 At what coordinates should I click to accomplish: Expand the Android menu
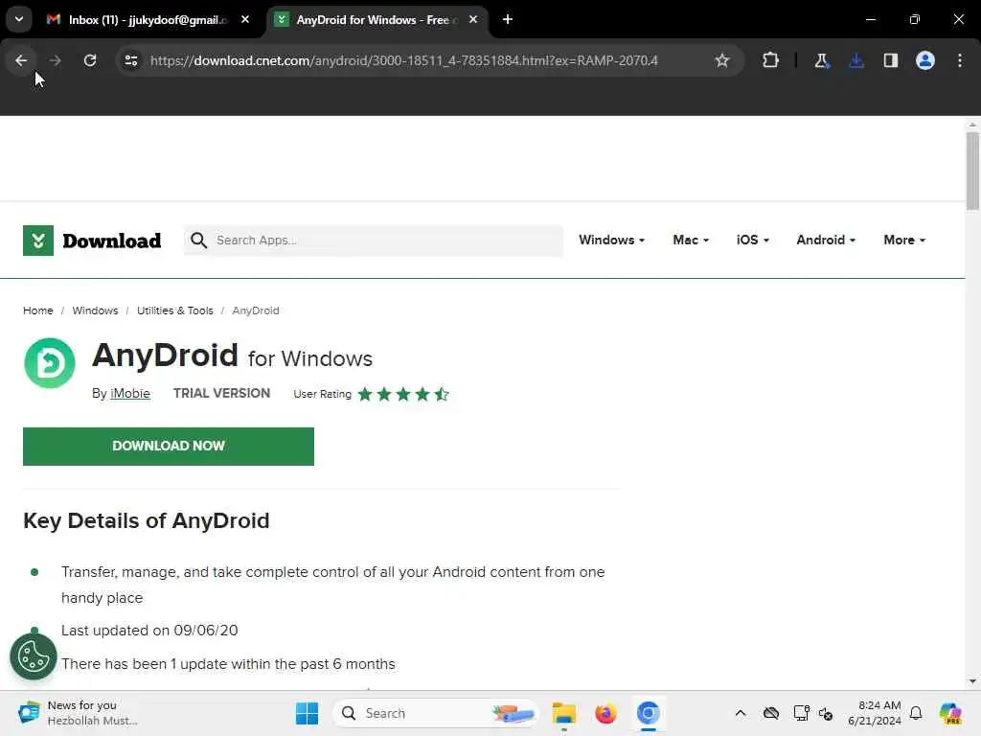coord(826,241)
